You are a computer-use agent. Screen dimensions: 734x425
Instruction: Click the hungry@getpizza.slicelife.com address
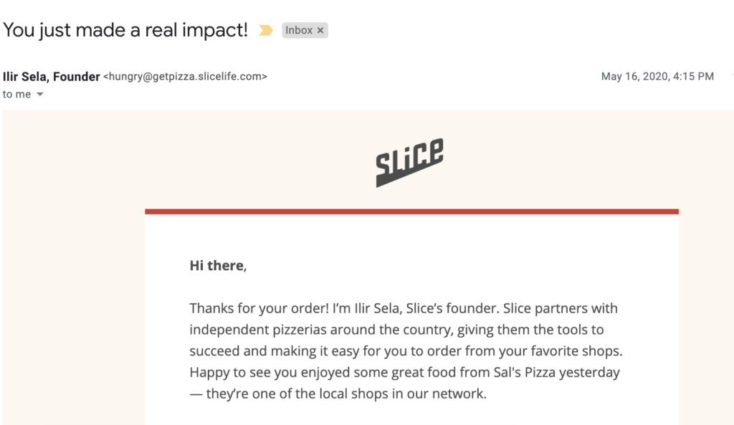[x=185, y=77]
